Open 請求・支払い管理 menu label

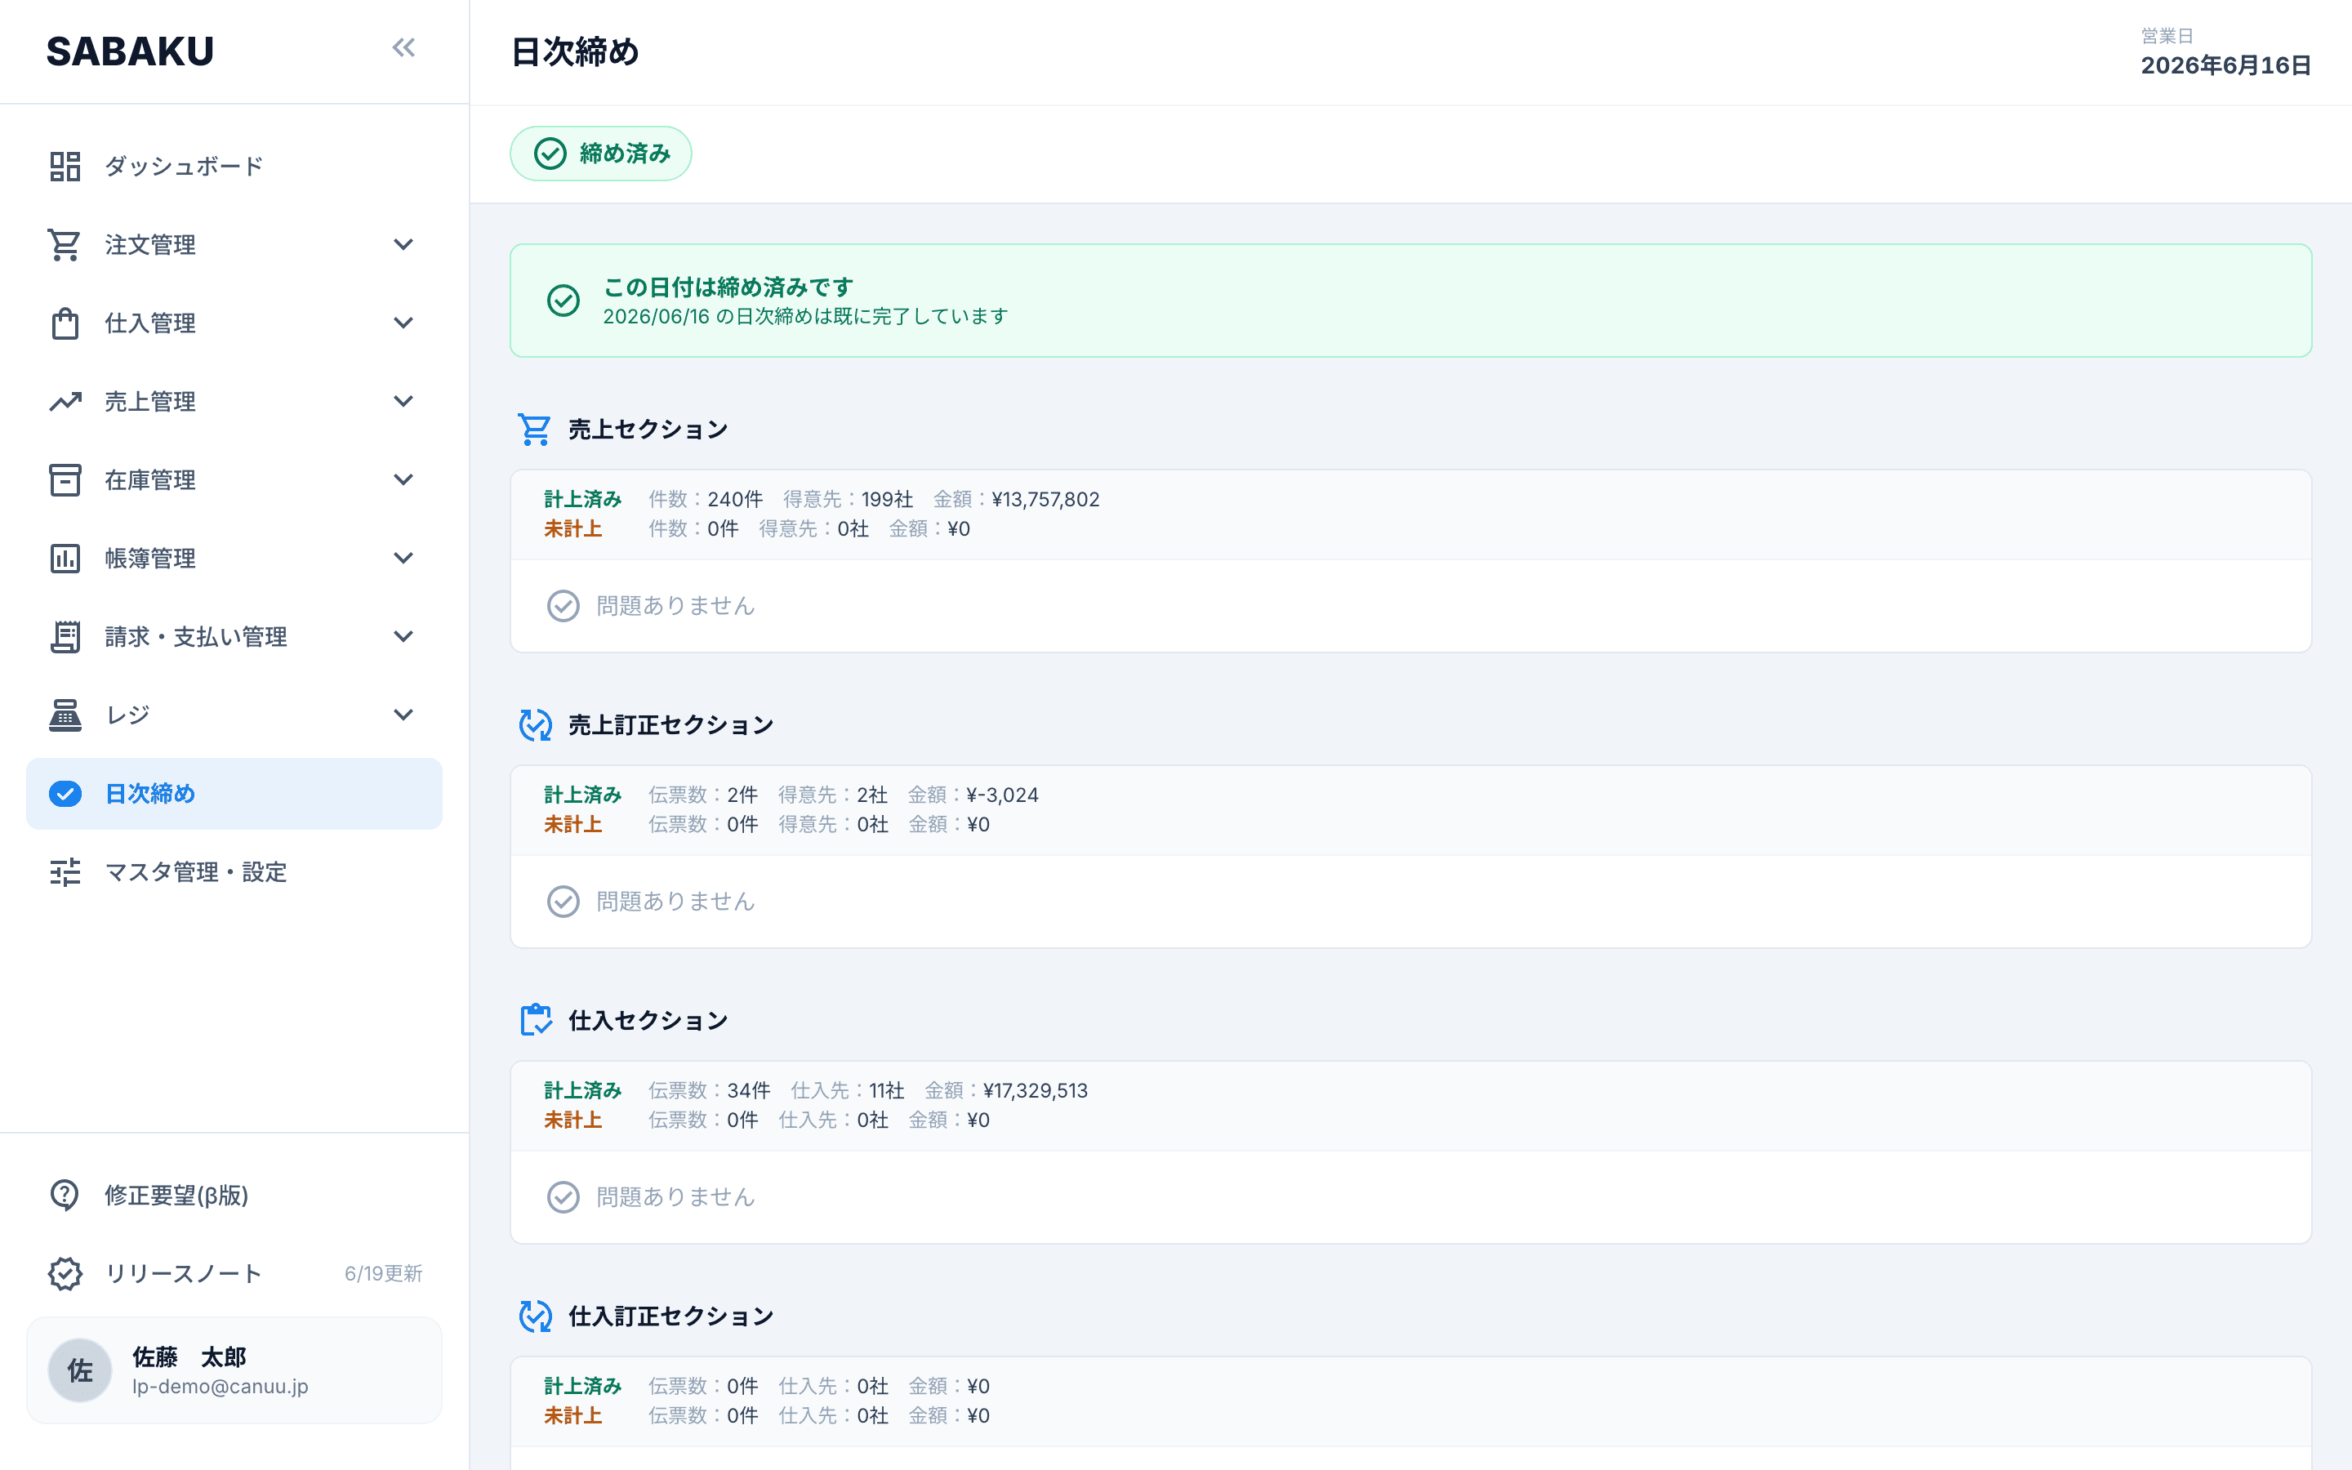(x=196, y=637)
